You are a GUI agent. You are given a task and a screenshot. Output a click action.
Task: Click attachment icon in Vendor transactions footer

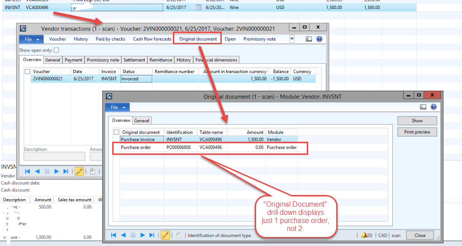[92, 172]
